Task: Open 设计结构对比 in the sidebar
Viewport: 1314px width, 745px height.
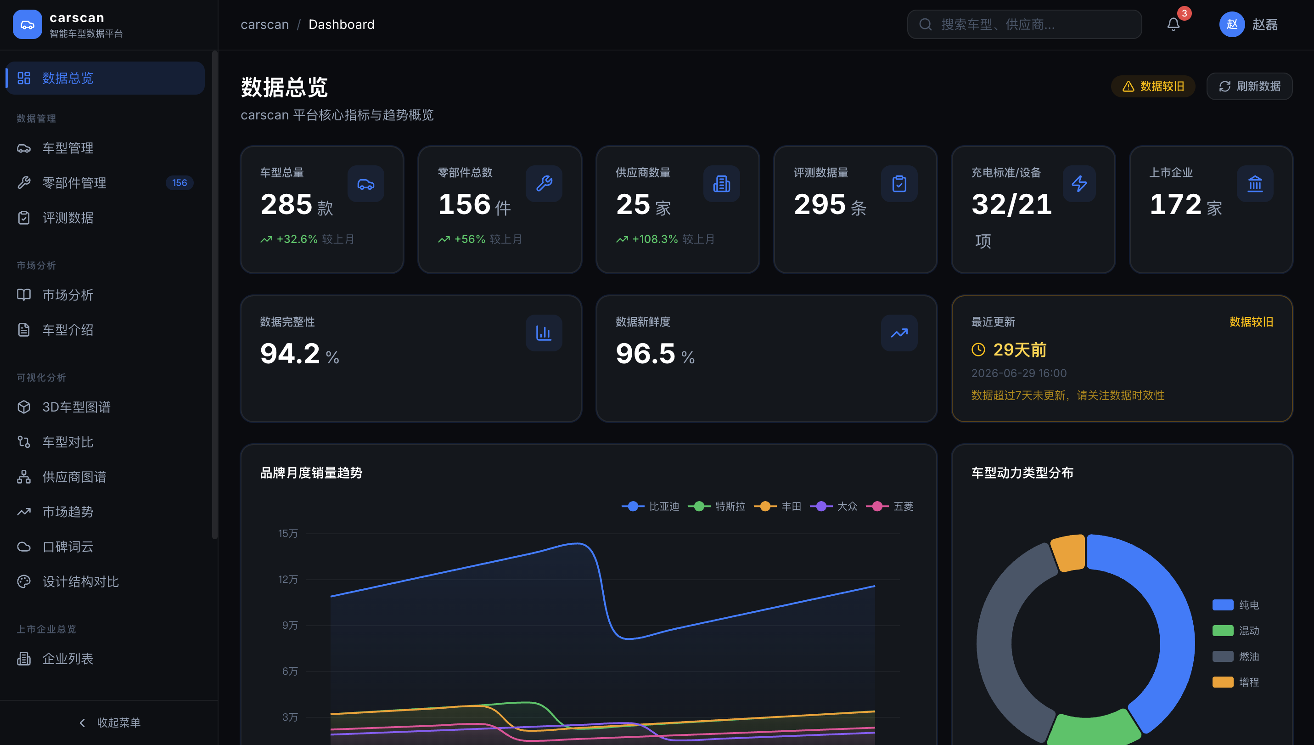Action: click(x=105, y=581)
